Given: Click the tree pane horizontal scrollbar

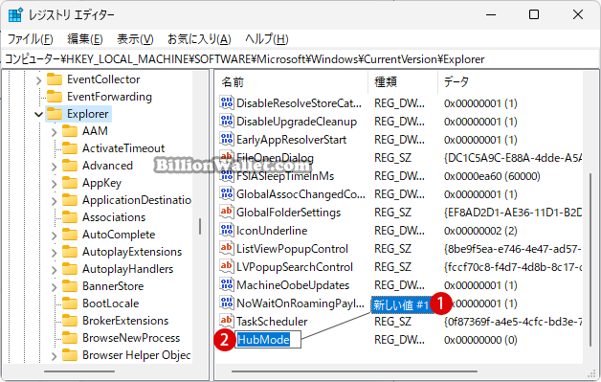Looking at the screenshot, I should click(79, 371).
